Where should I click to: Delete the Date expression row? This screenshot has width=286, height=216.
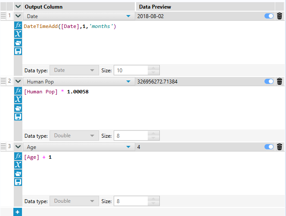click(280, 16)
